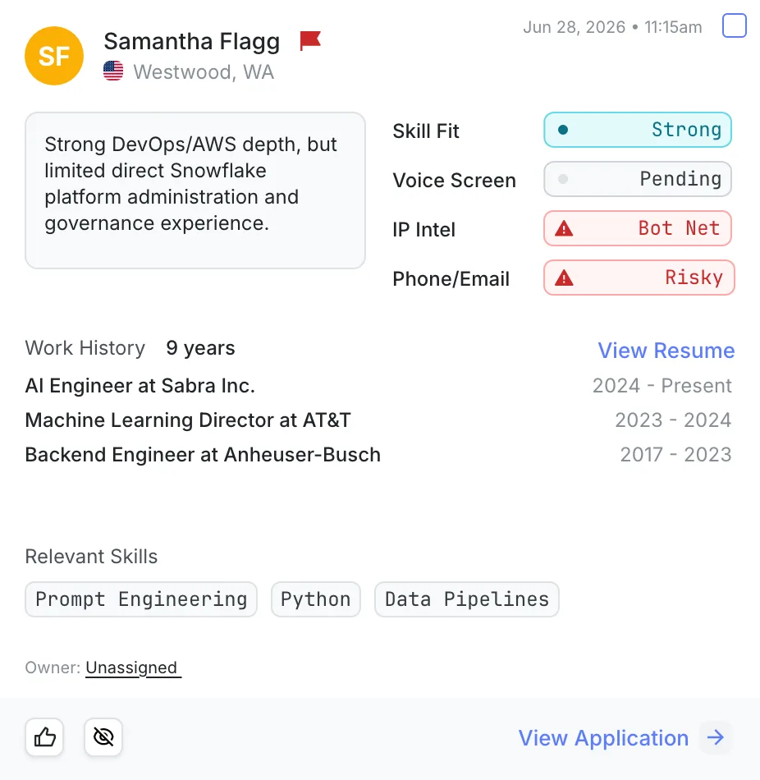Click the hide candidate eye-slash button
The height and width of the screenshot is (780, 760).
click(103, 736)
